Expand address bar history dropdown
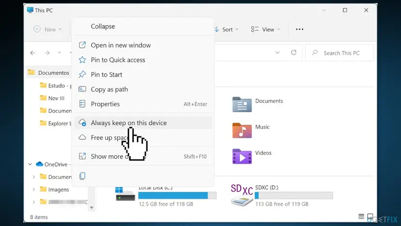401x226 pixels. click(277, 52)
